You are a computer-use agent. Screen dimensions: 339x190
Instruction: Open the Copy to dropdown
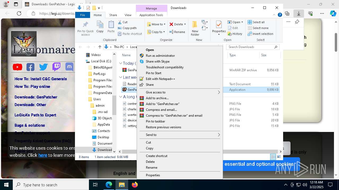156,32
